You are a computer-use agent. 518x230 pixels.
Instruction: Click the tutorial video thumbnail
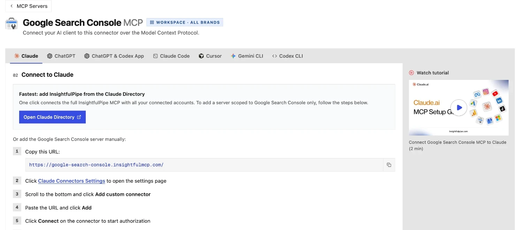(x=459, y=108)
